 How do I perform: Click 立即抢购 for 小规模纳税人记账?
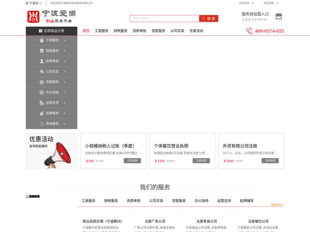(x=133, y=161)
